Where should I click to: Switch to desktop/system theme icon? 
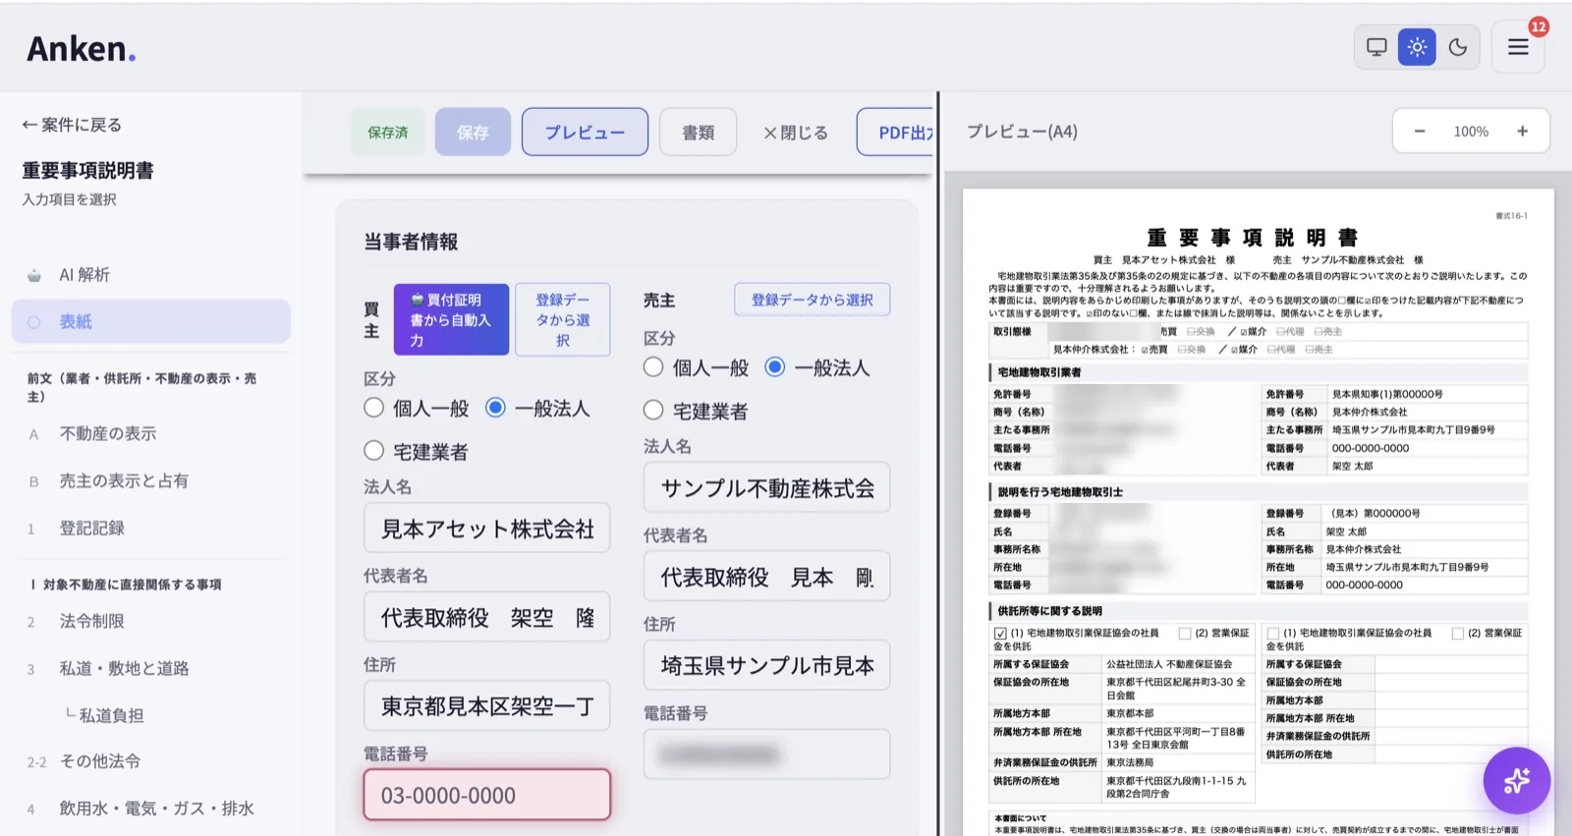[1376, 47]
